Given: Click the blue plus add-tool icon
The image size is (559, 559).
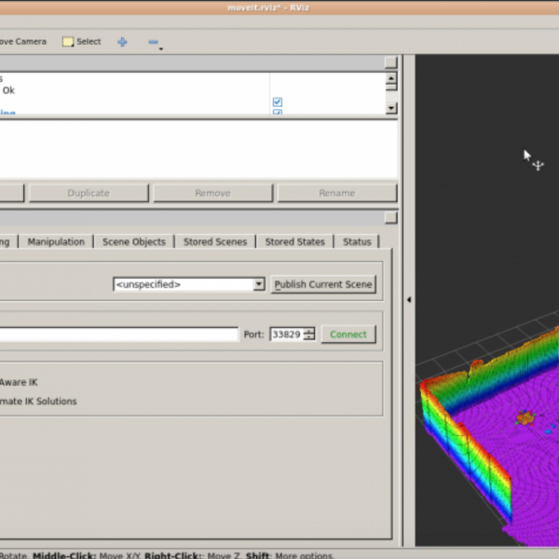Looking at the screenshot, I should pyautogui.click(x=122, y=42).
